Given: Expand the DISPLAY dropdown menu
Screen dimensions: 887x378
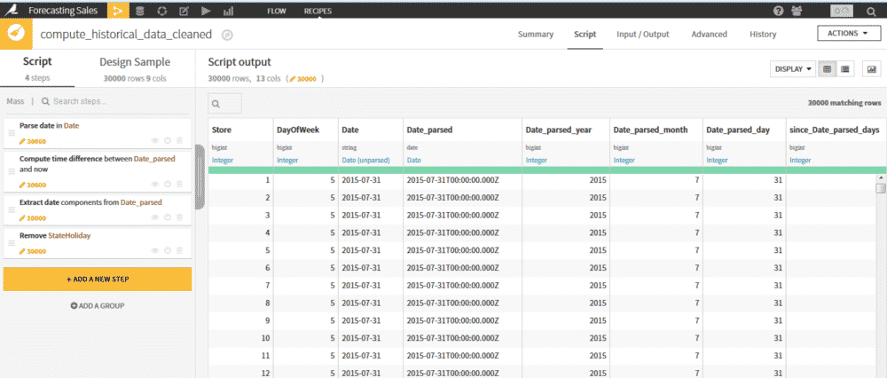Looking at the screenshot, I should click(x=793, y=68).
